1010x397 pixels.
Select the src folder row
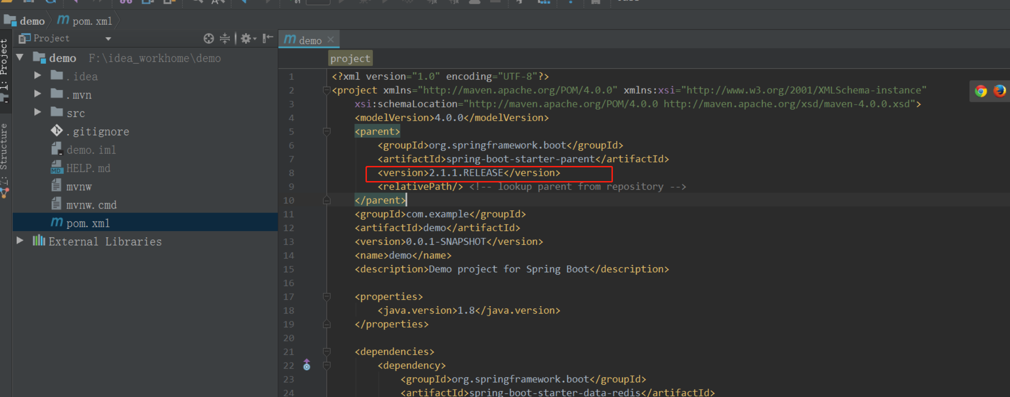click(145, 113)
